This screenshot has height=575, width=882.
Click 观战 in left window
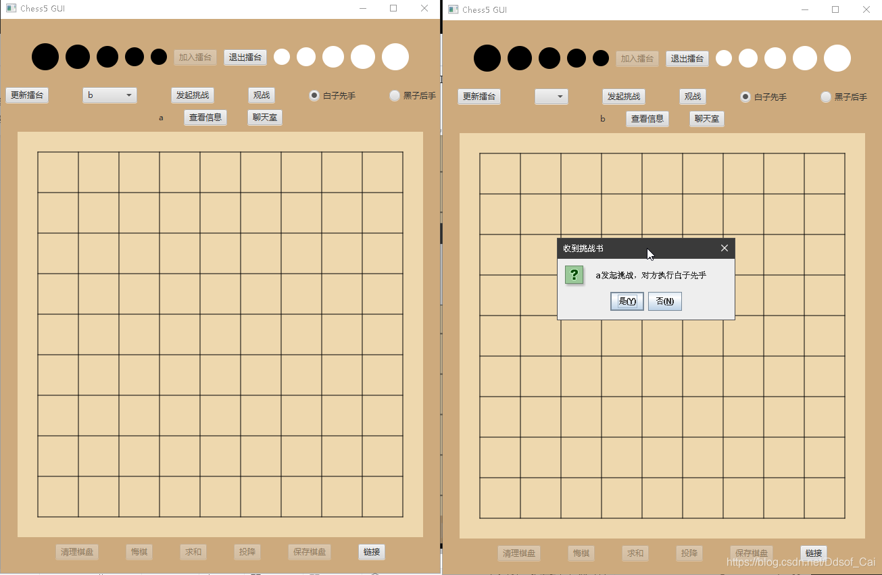click(262, 95)
